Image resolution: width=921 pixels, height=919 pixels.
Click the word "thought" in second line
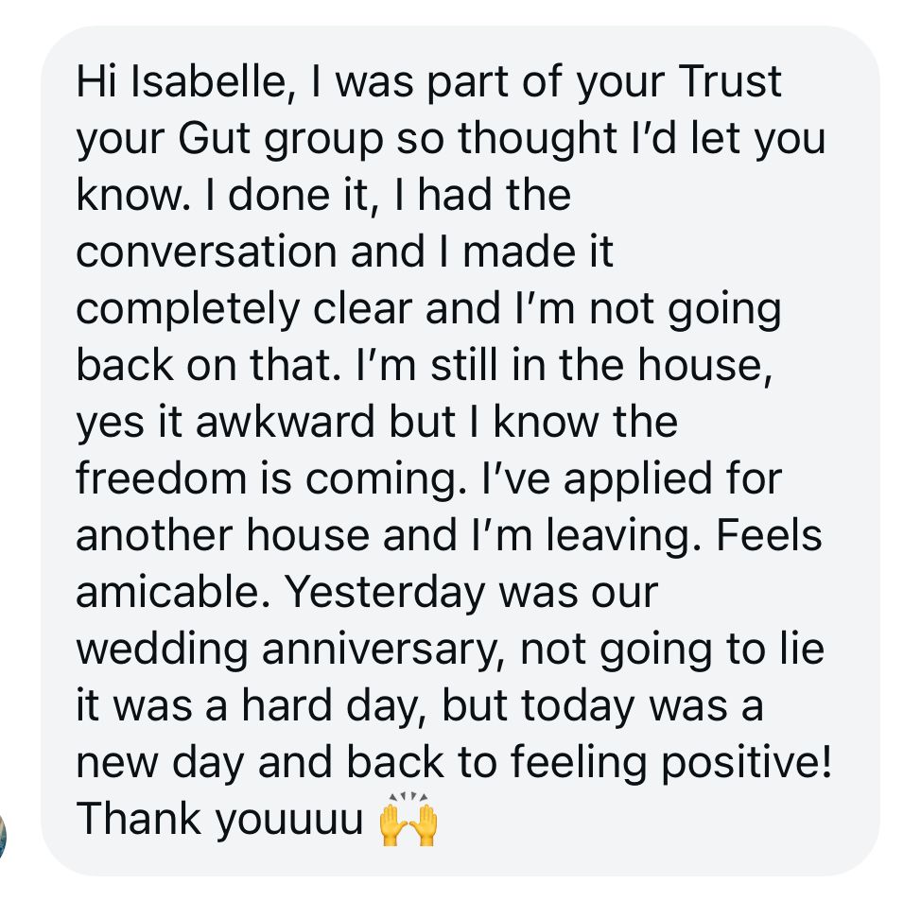(x=537, y=139)
